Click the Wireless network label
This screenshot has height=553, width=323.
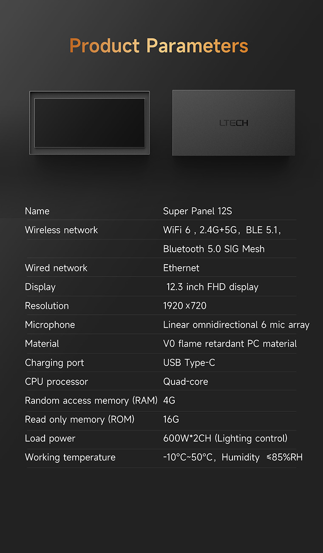click(61, 230)
